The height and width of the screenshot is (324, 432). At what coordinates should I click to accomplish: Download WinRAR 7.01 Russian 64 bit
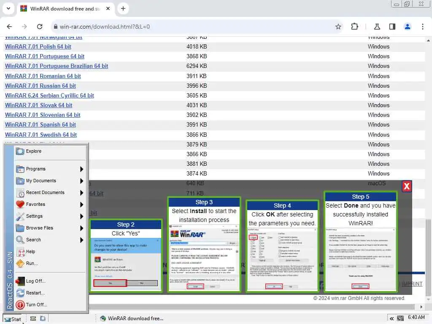click(x=40, y=86)
